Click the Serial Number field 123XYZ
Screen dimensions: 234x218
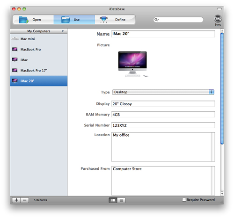[163, 125]
